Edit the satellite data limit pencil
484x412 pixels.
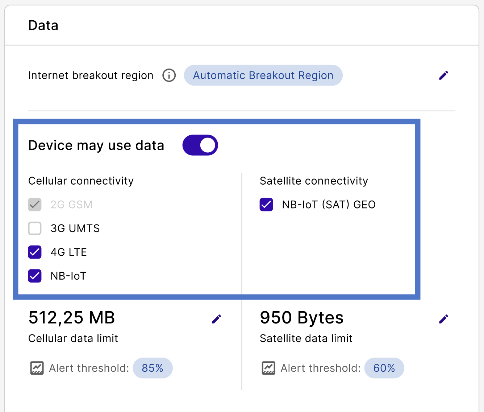(443, 319)
